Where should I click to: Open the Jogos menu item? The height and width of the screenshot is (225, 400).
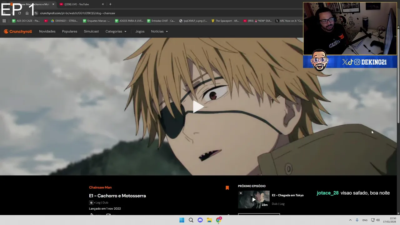click(140, 31)
